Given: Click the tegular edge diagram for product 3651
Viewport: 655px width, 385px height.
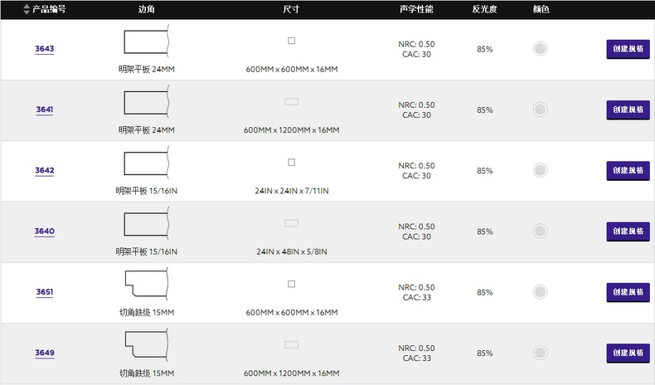Looking at the screenshot, I should (147, 285).
